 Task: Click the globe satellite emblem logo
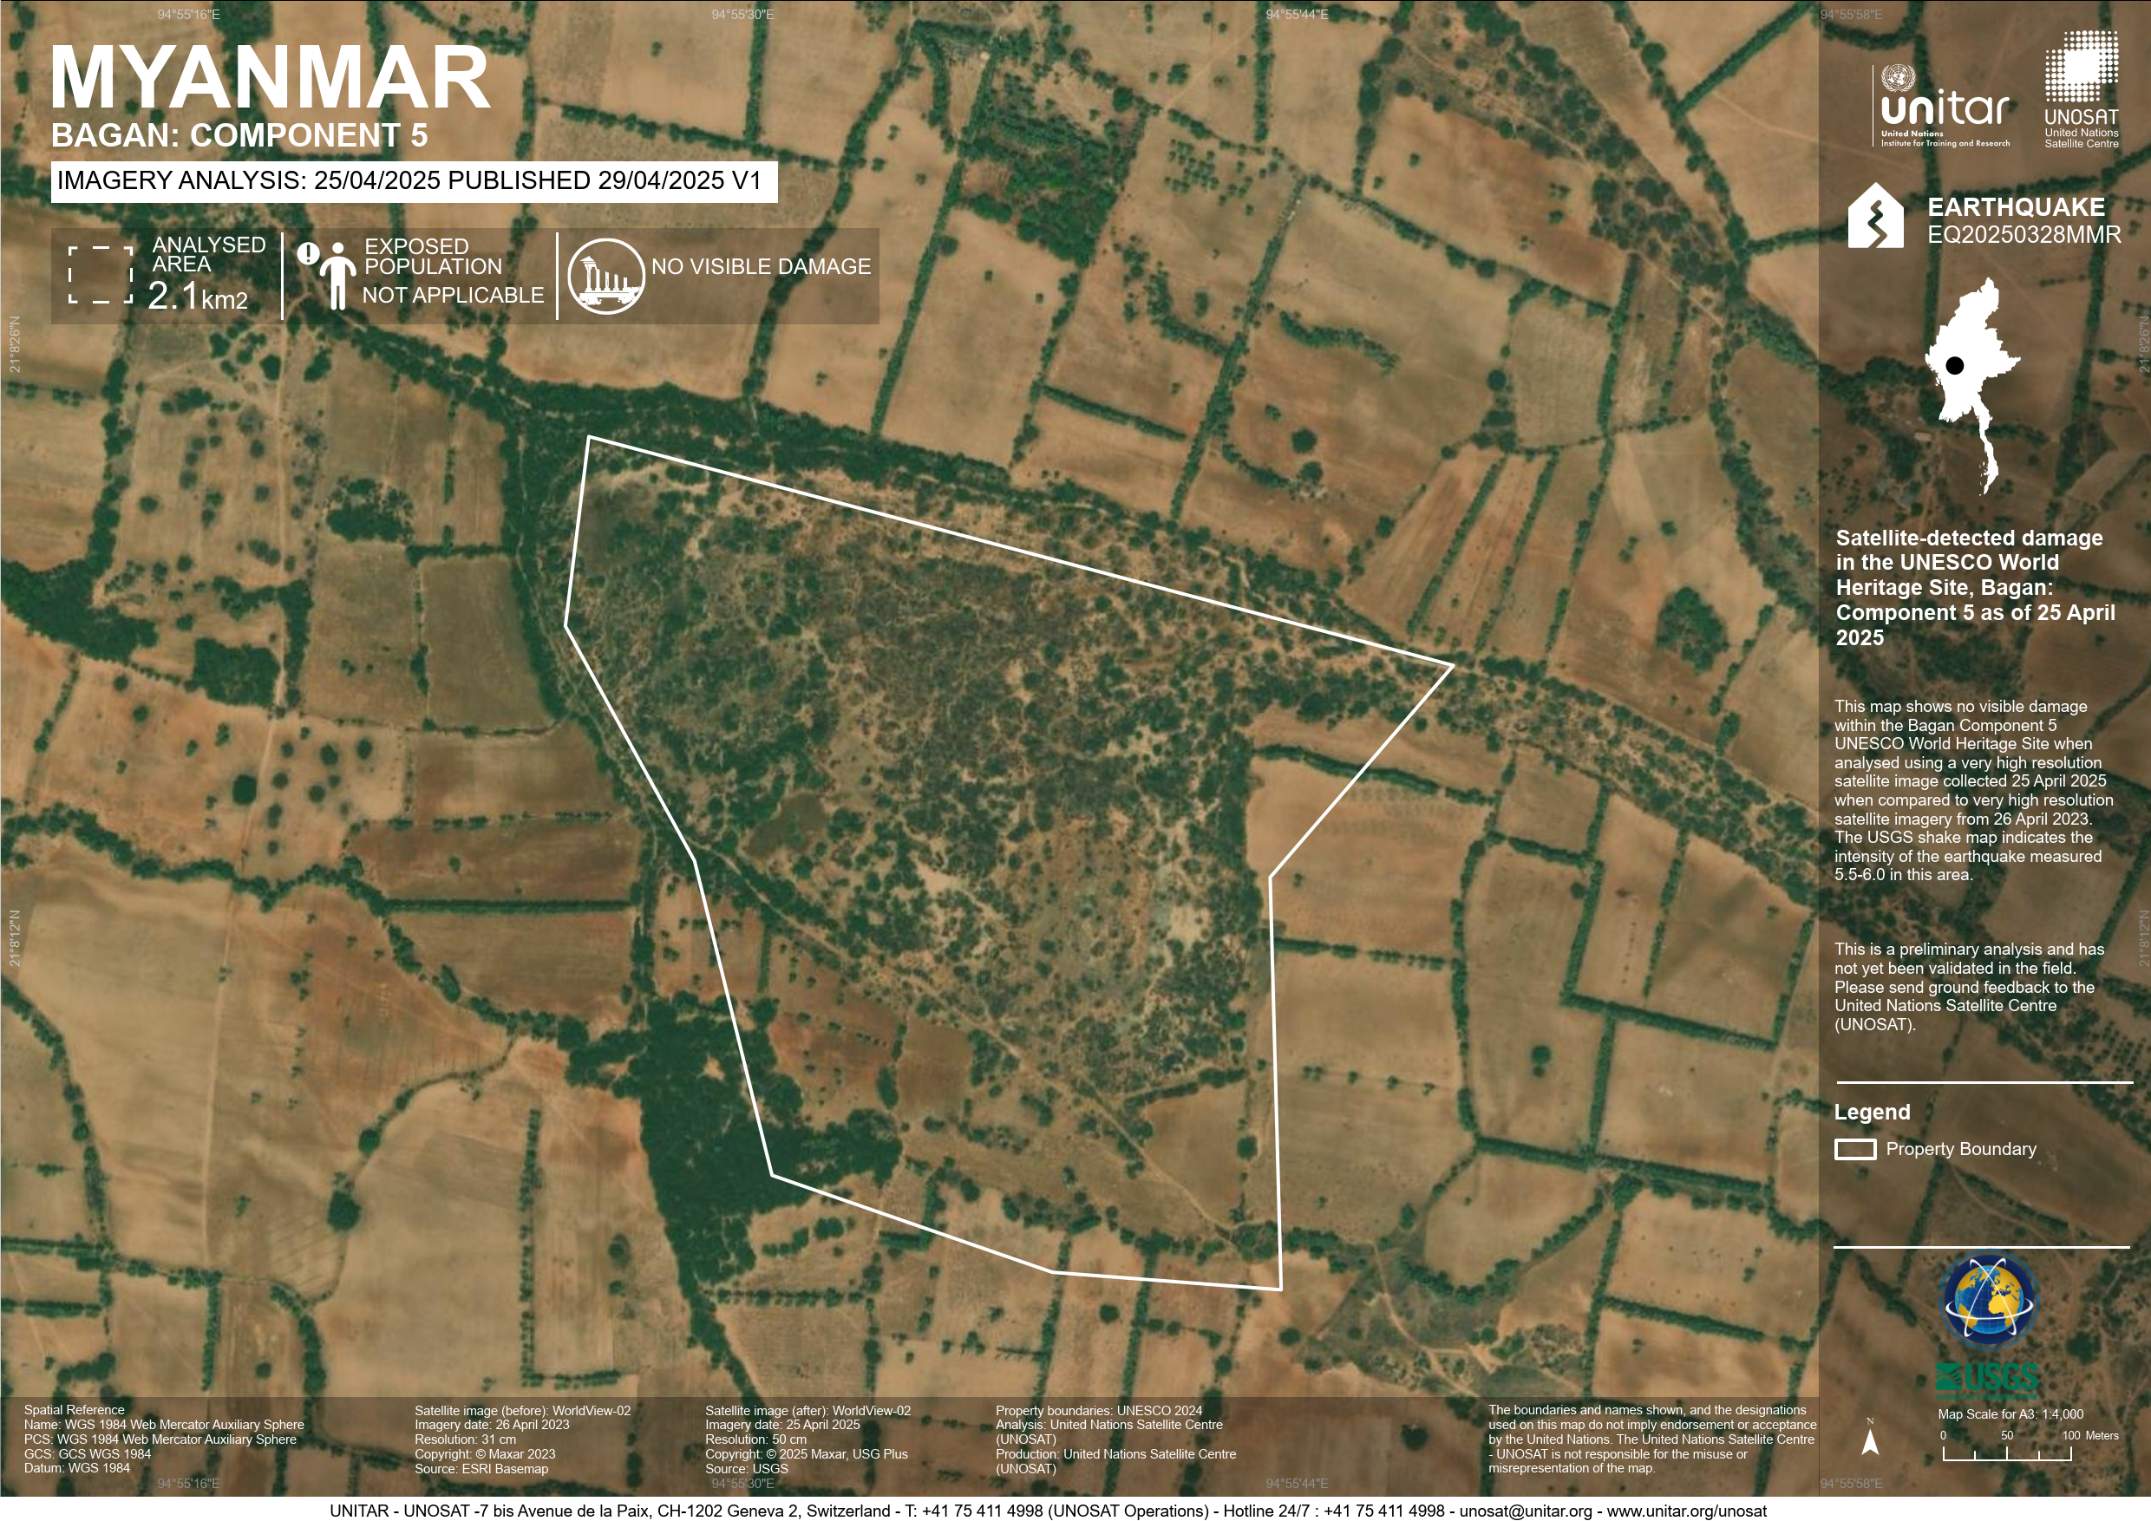click(x=1989, y=1301)
